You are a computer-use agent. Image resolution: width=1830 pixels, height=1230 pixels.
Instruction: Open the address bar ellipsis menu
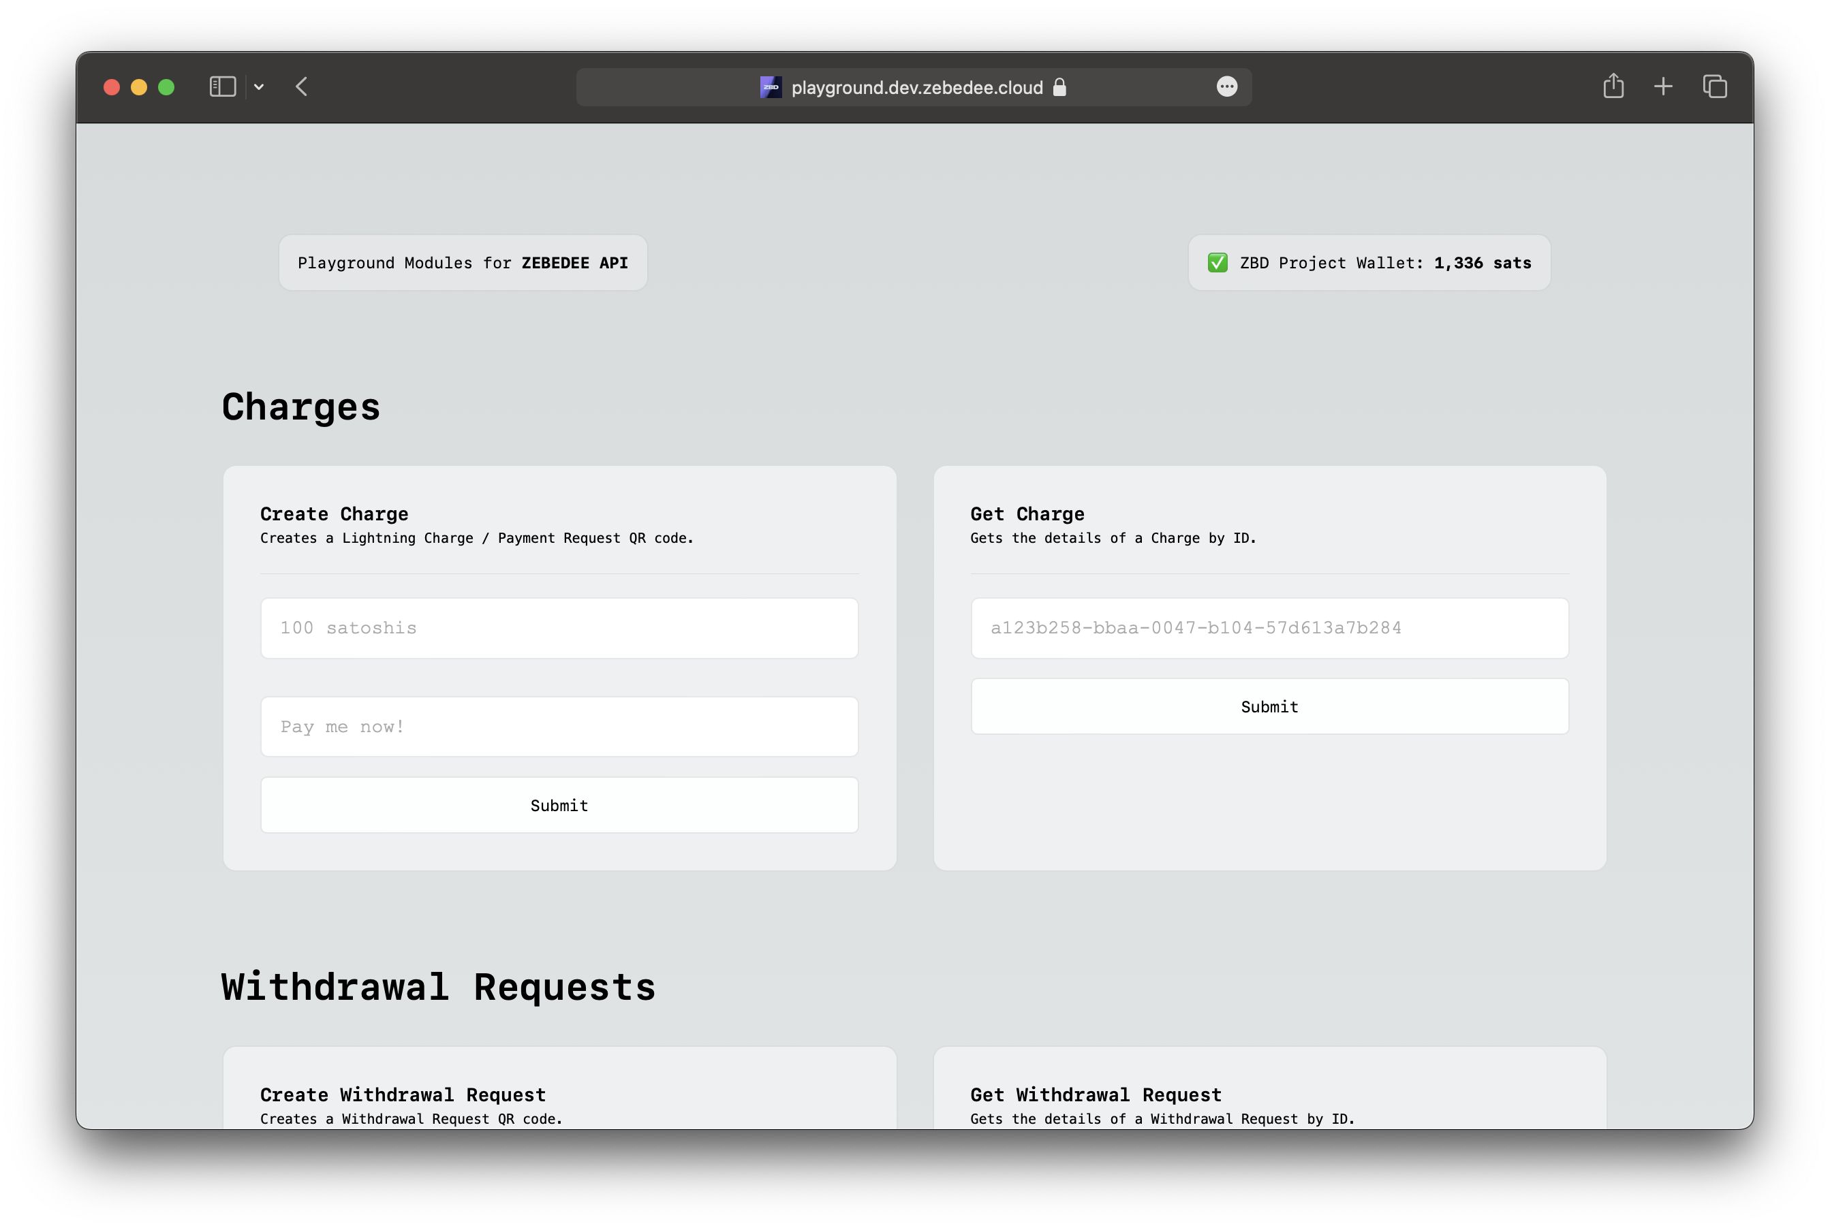(1226, 86)
